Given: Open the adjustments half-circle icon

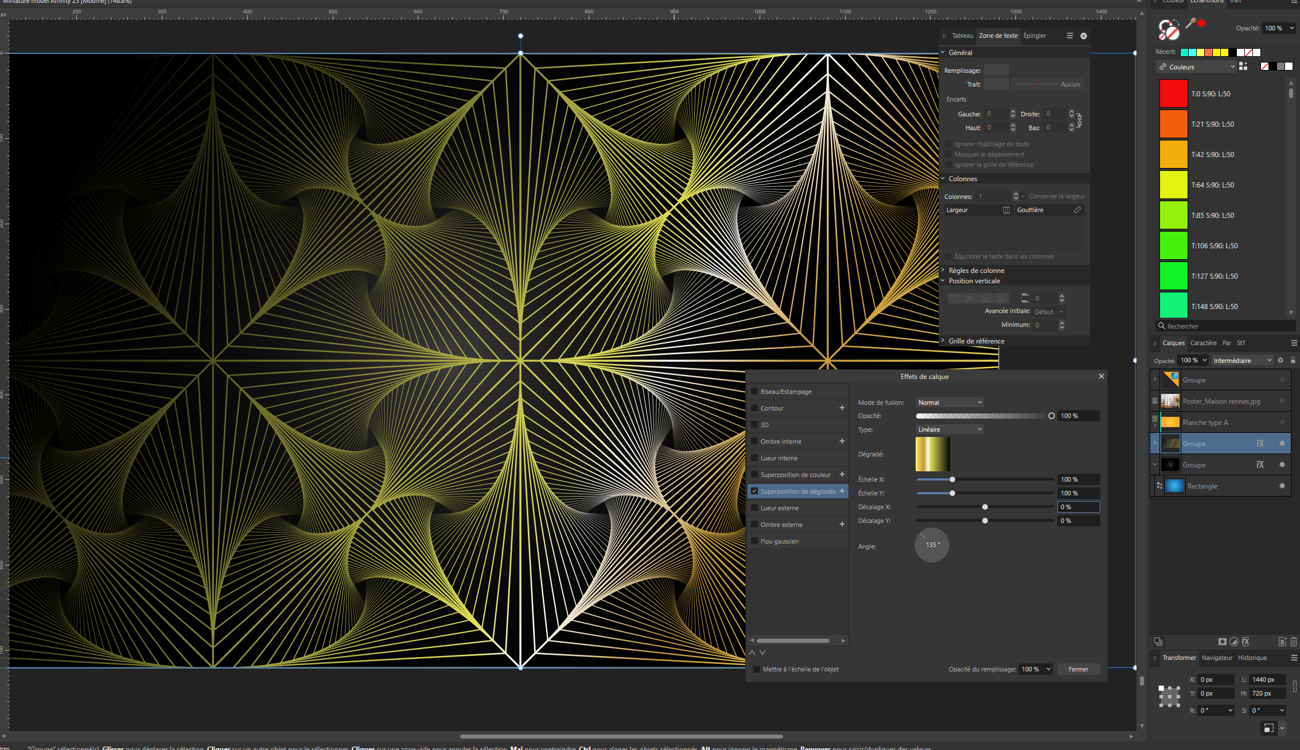Looking at the screenshot, I should click(1234, 642).
